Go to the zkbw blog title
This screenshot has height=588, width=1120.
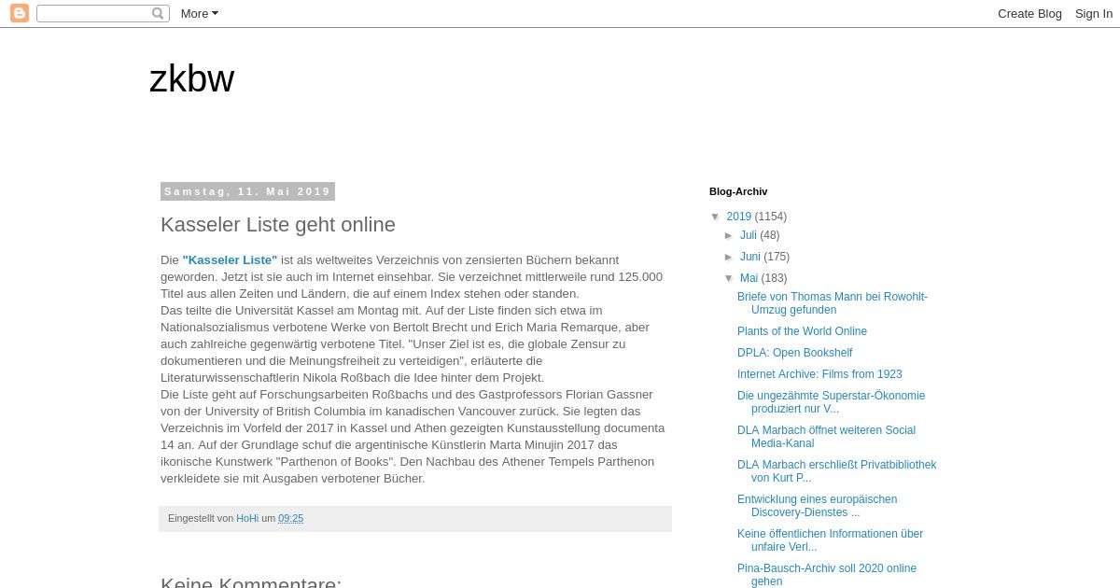(x=191, y=79)
